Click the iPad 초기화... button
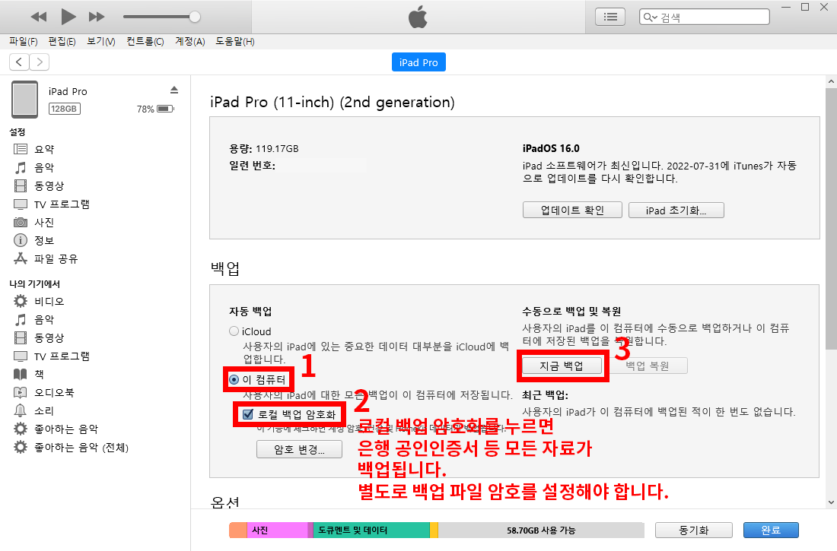The height and width of the screenshot is (551, 837). (x=676, y=211)
